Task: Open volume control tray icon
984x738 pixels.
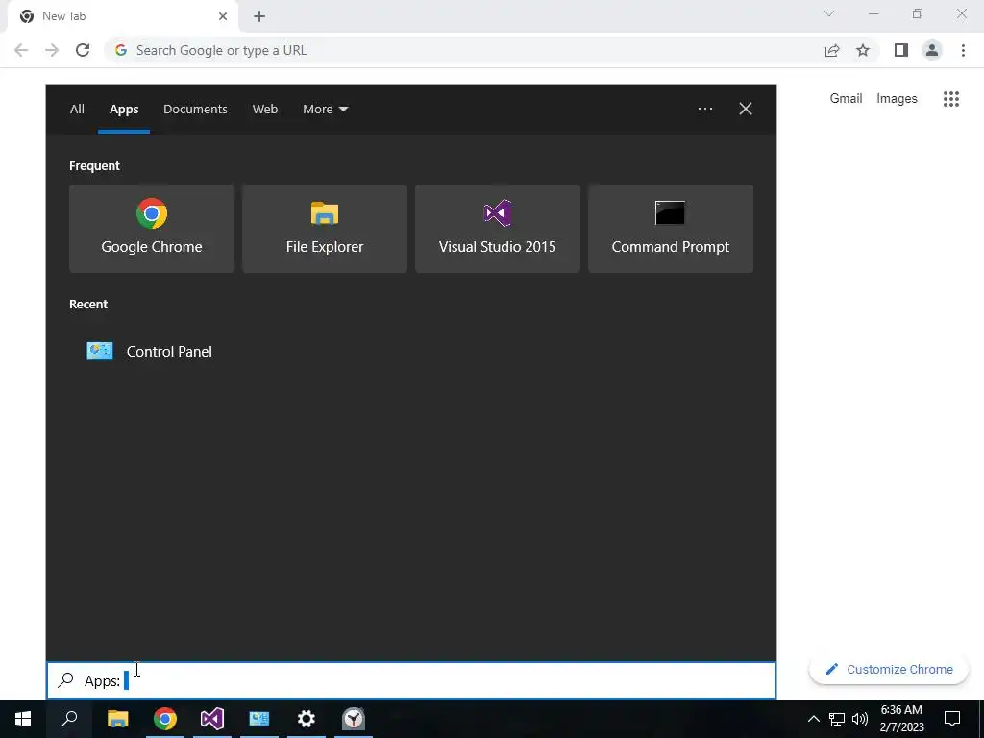Action: tap(860, 719)
